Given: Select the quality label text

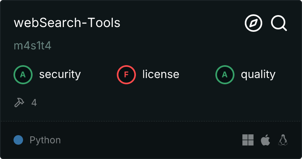Looking at the screenshot, I should (x=258, y=74).
